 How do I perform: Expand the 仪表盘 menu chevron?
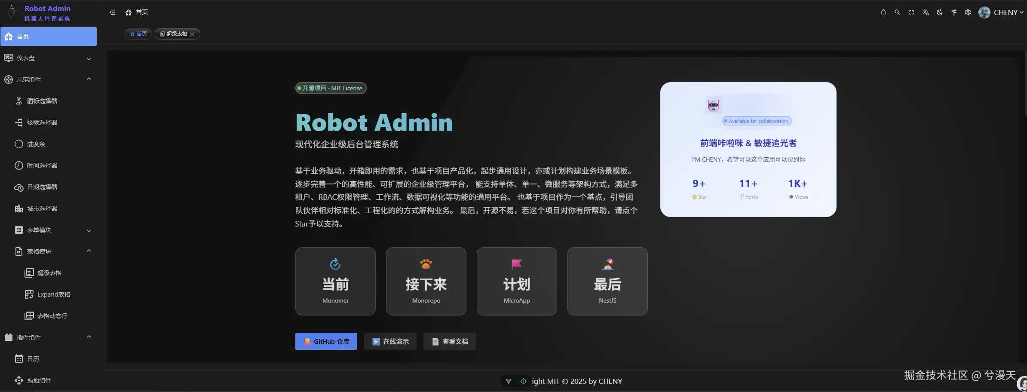[89, 58]
